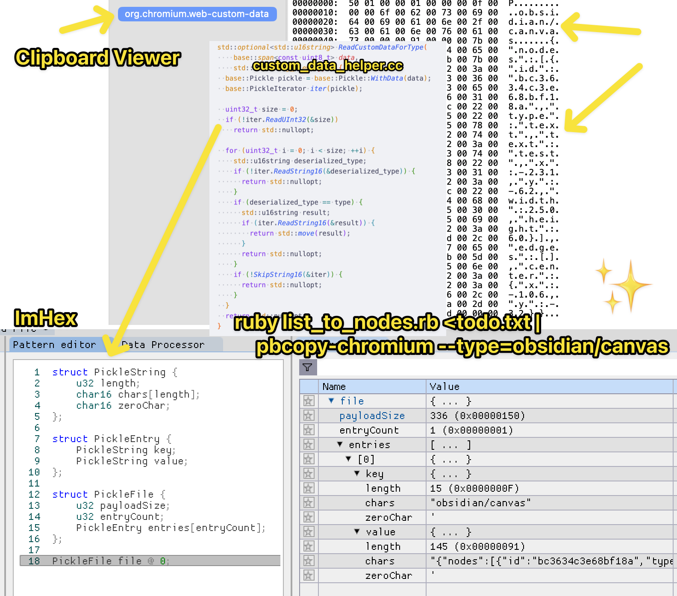Click the "u32 payloadSize;" line

pos(123,505)
